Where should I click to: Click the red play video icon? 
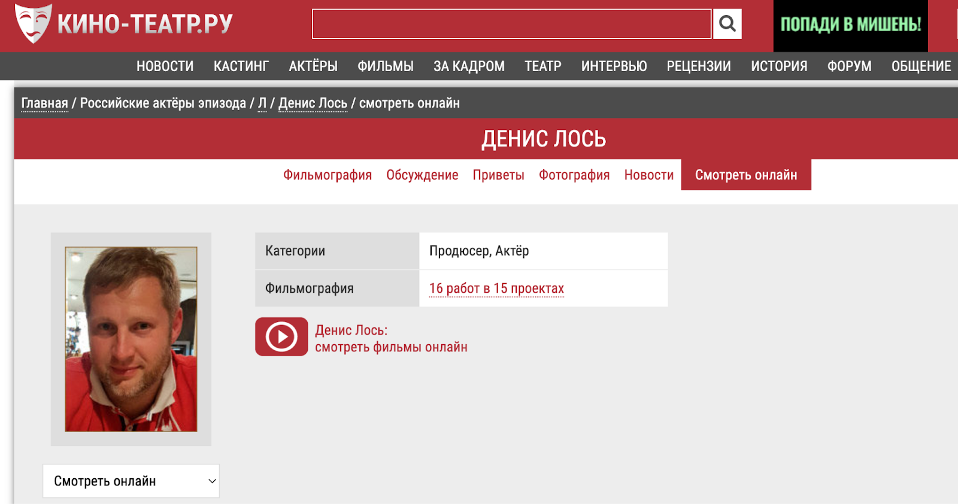pyautogui.click(x=281, y=336)
